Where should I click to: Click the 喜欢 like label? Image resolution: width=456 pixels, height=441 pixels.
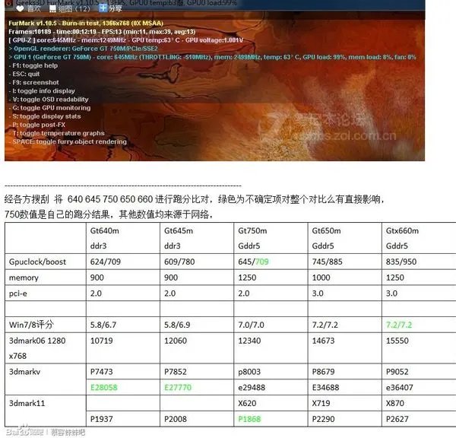(34, 9)
